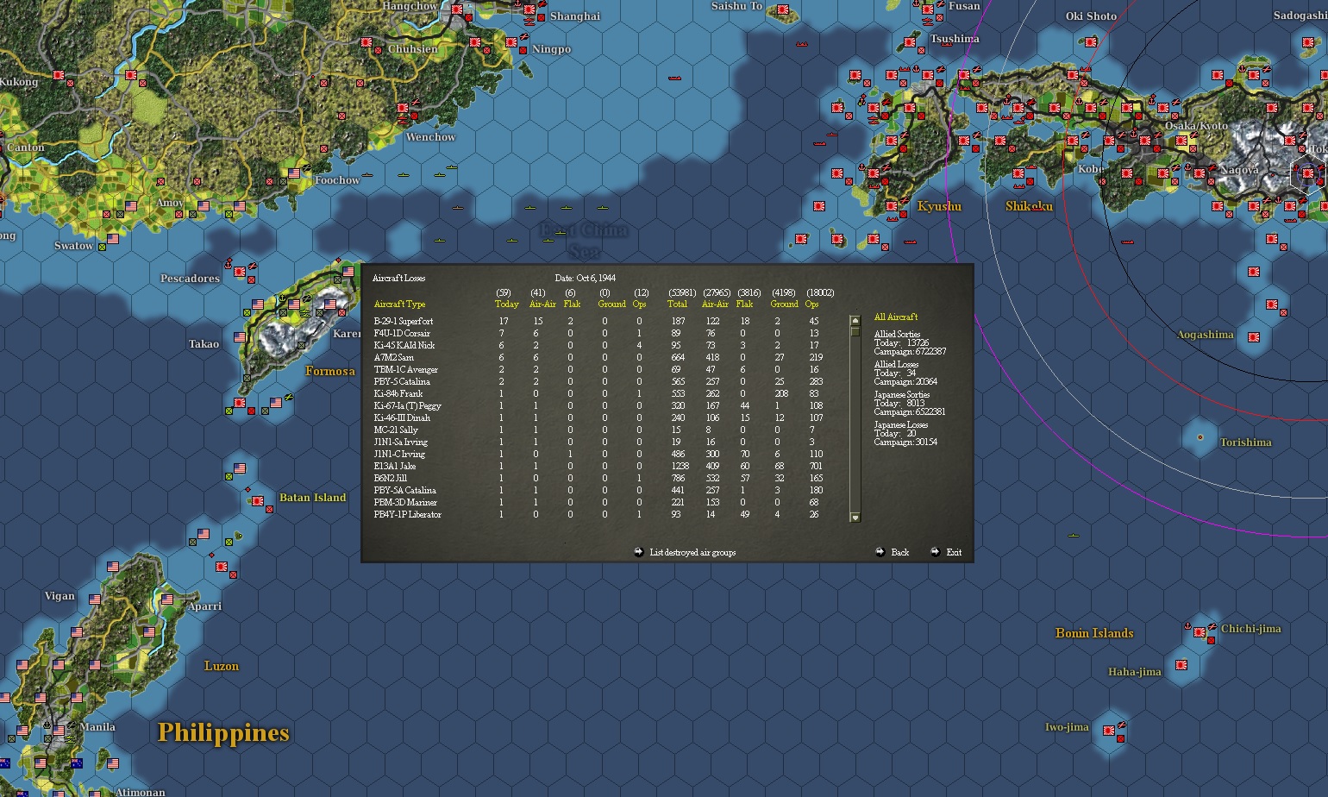Sort by the Today column header
The height and width of the screenshot is (797, 1328).
[x=507, y=304]
